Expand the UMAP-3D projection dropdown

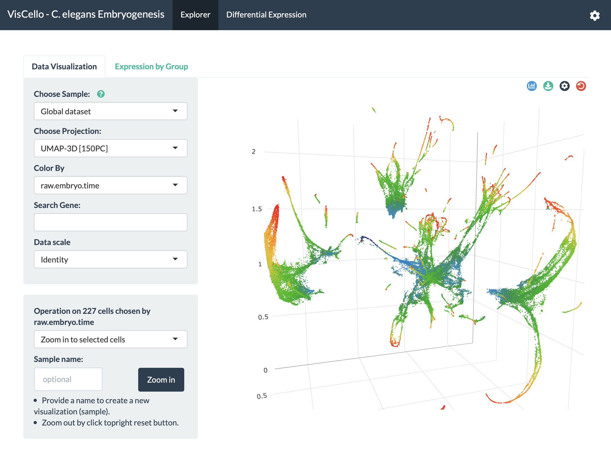click(x=110, y=148)
